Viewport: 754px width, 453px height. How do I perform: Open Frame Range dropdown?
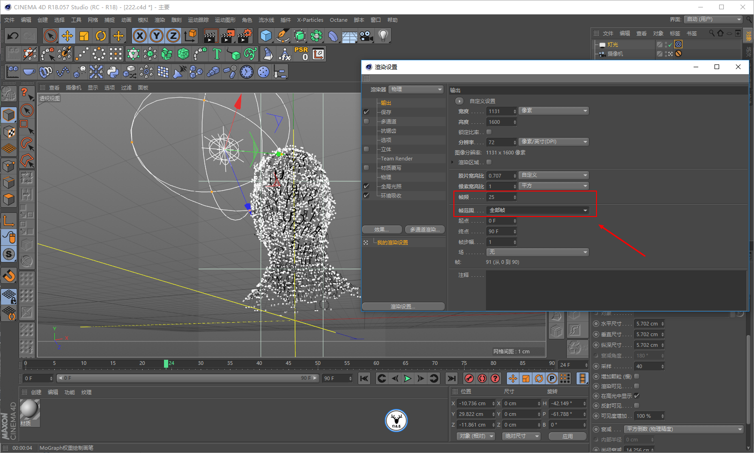point(538,211)
